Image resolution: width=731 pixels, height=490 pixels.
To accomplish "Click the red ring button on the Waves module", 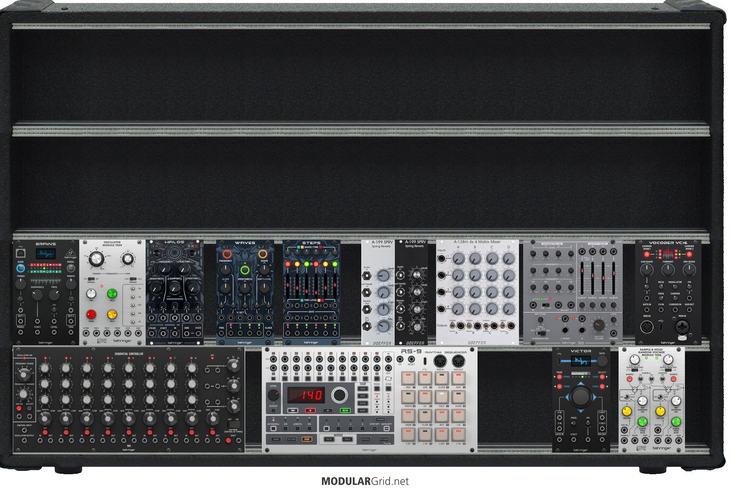I will pyautogui.click(x=227, y=254).
